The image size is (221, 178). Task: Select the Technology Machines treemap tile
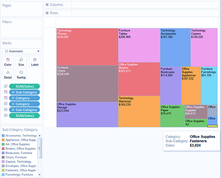pos(139,112)
